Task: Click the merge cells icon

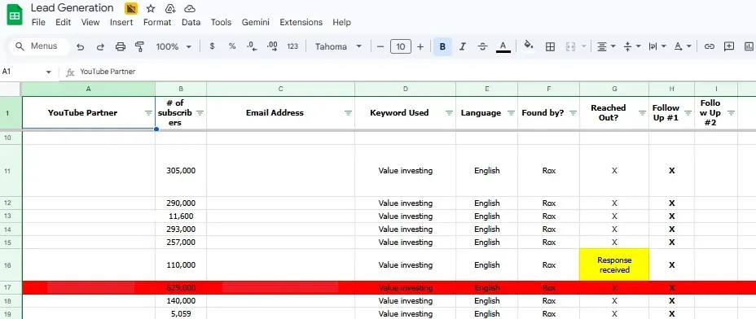Action: (570, 46)
